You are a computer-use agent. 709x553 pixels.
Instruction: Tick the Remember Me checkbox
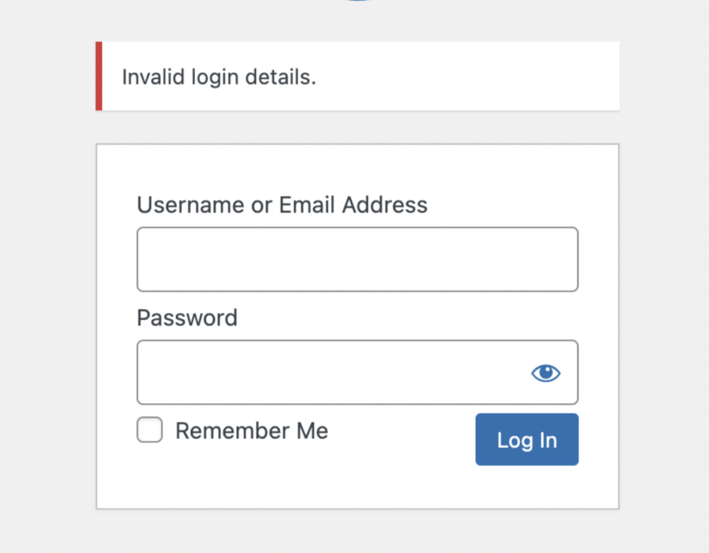(149, 430)
